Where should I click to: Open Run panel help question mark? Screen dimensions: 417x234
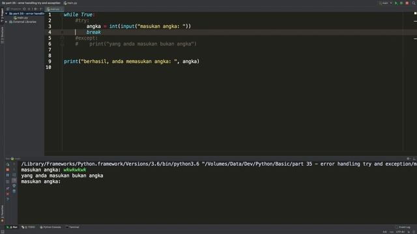7,200
